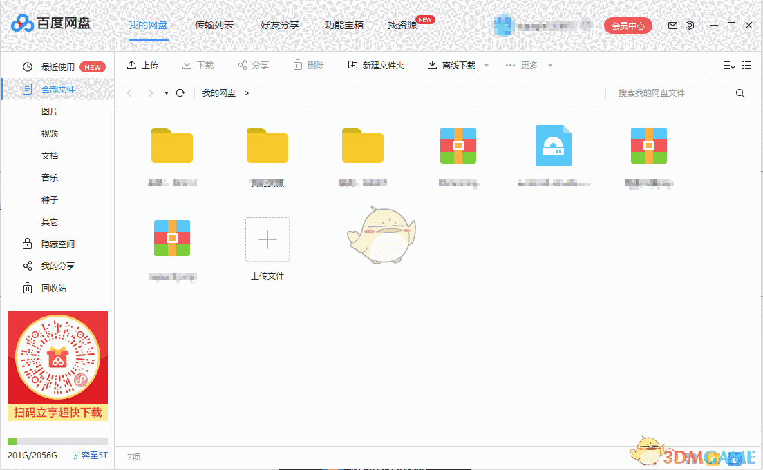
Task: Select the 分享 (Share) icon
Action: click(254, 65)
